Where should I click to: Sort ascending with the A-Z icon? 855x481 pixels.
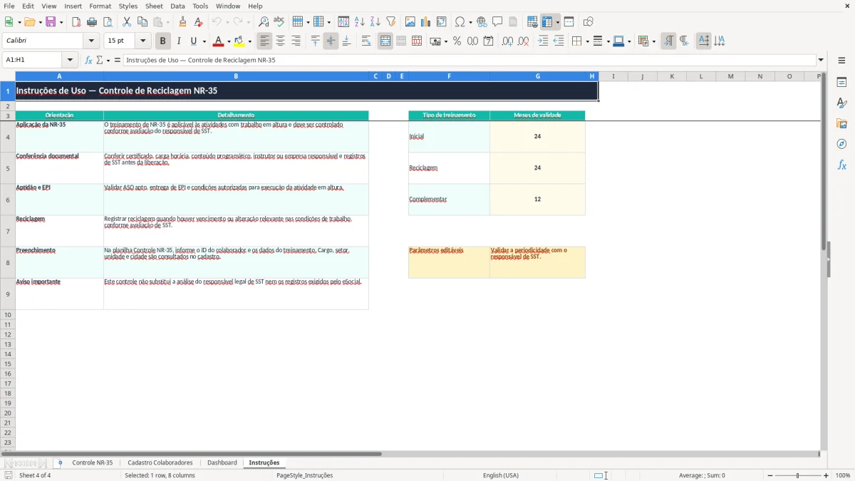click(x=360, y=22)
